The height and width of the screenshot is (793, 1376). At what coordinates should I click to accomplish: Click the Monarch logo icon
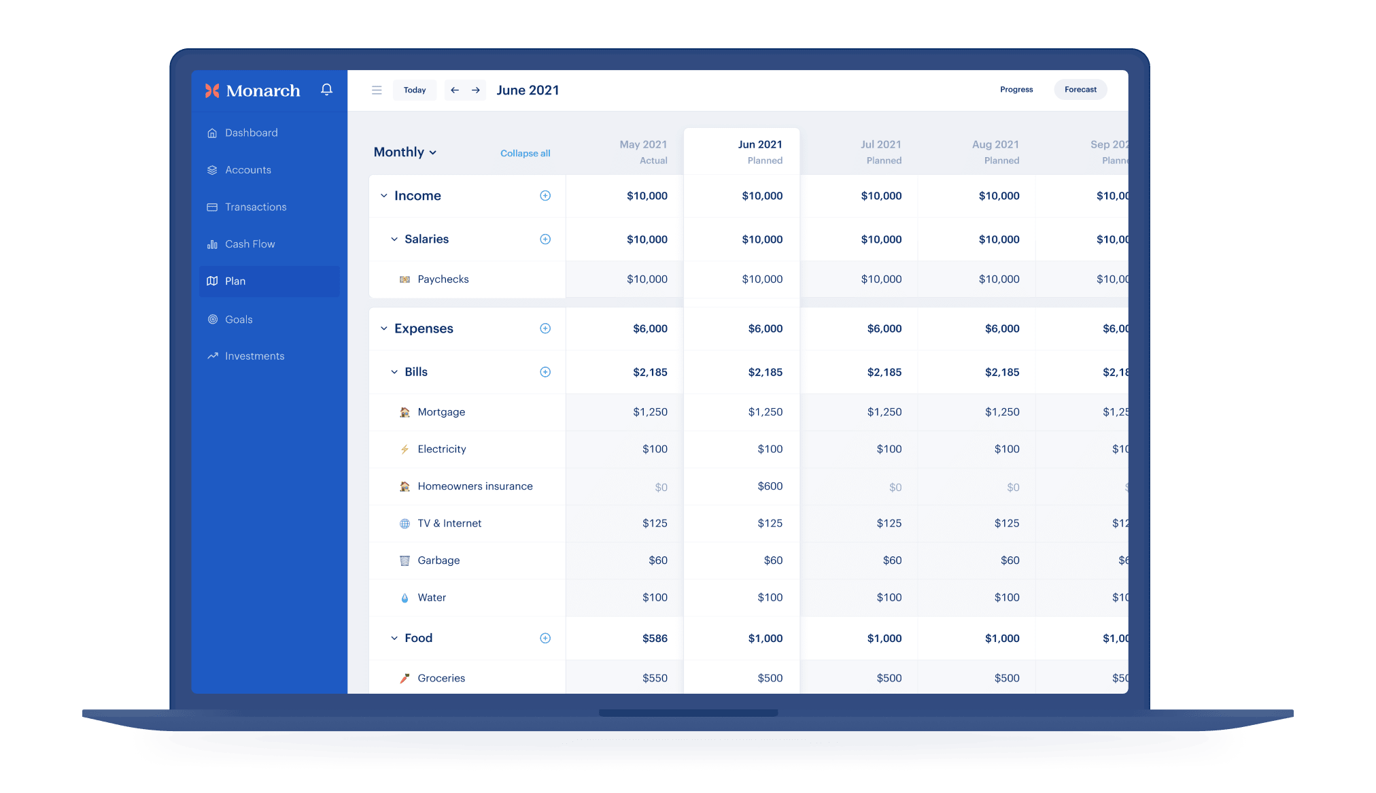212,90
